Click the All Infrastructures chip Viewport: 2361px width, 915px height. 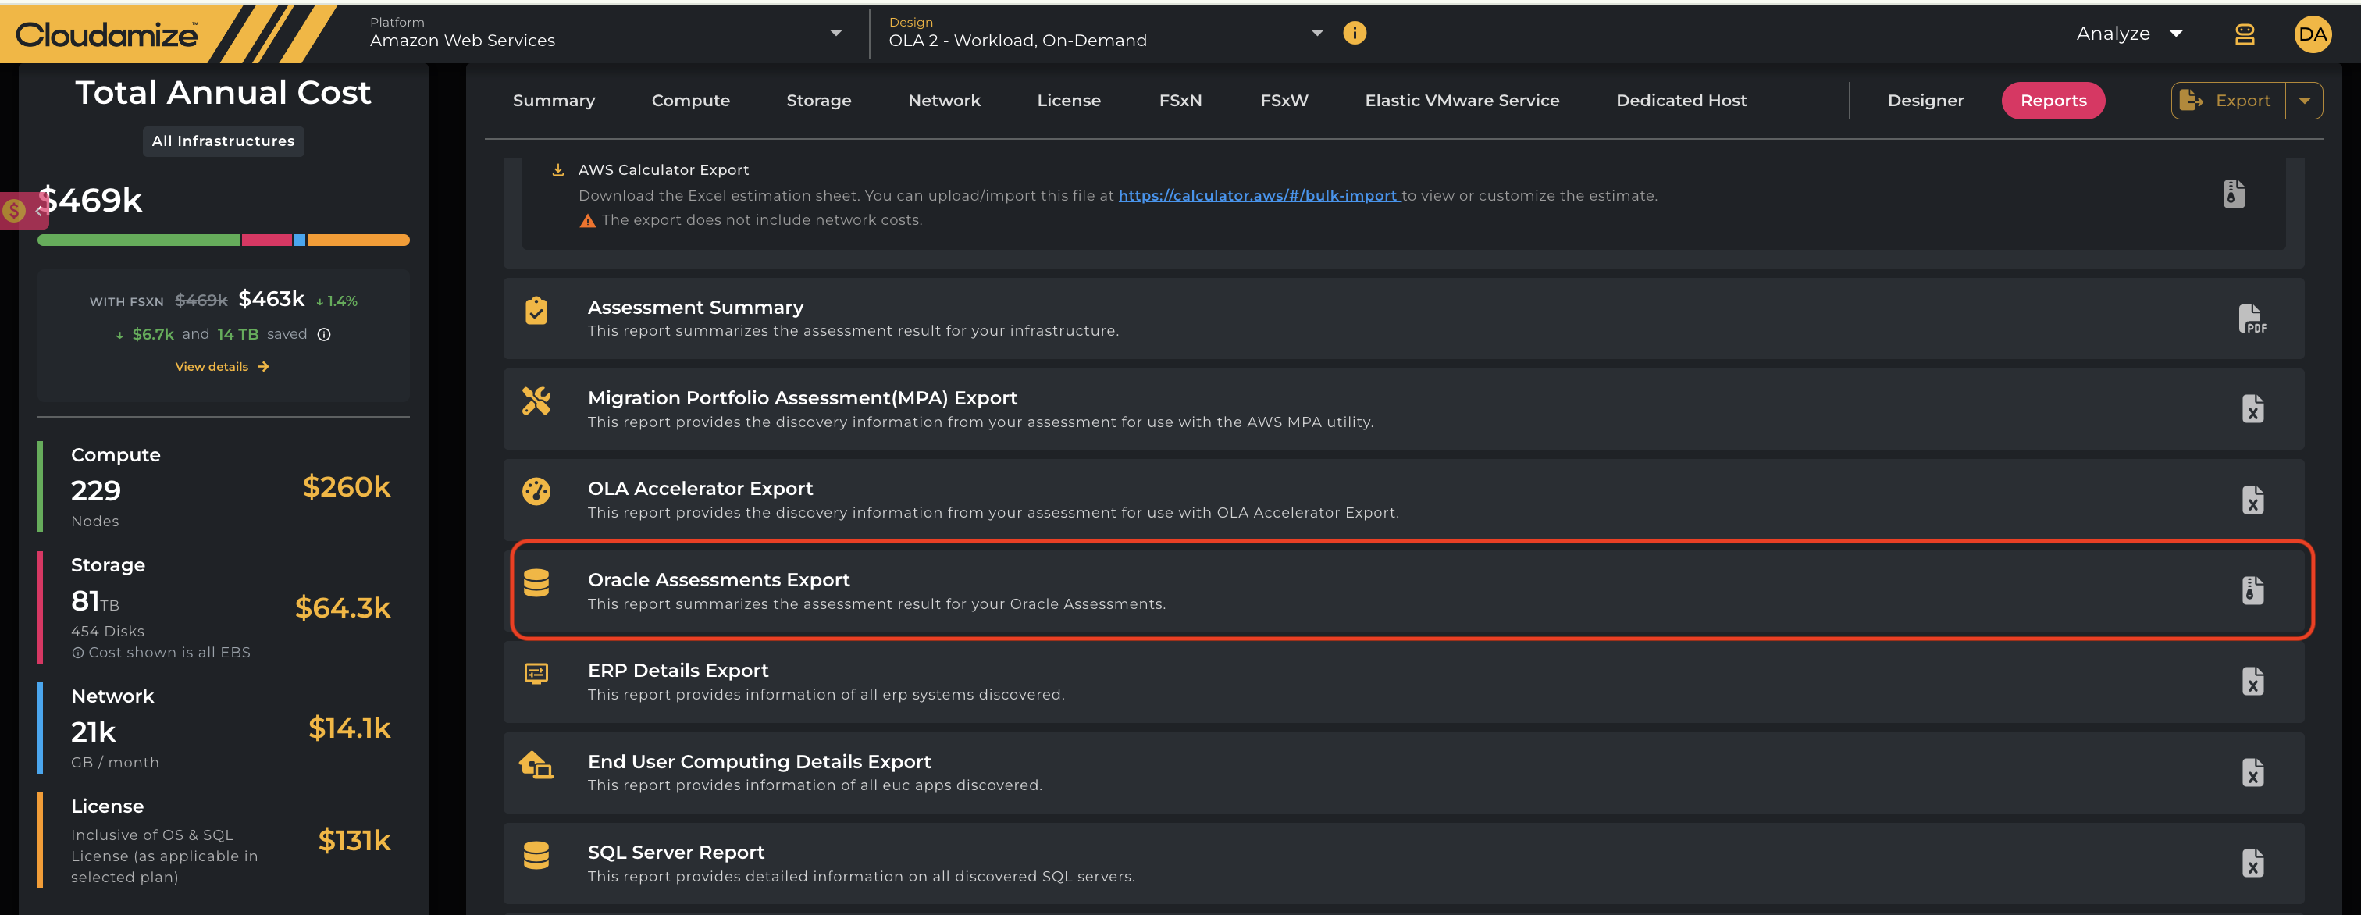tap(223, 141)
